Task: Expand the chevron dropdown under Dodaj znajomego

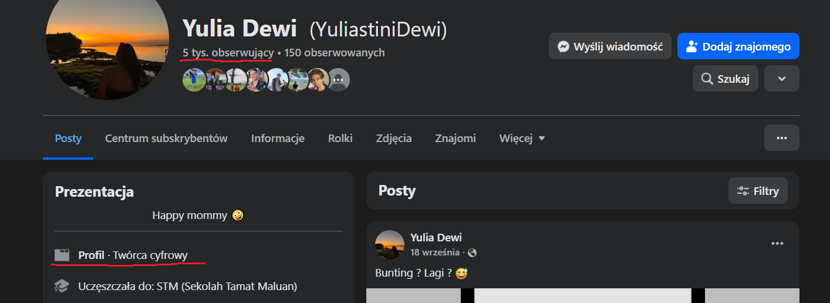Action: tap(781, 79)
